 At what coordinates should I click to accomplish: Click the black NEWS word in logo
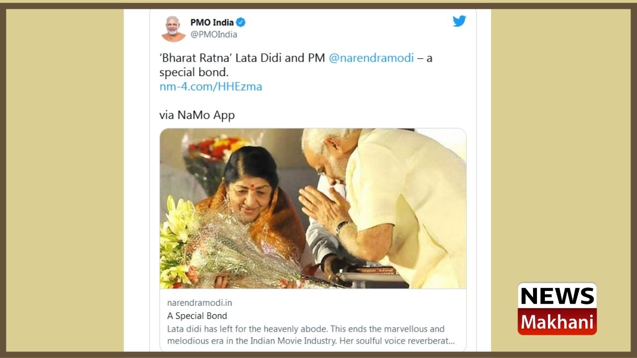557,296
